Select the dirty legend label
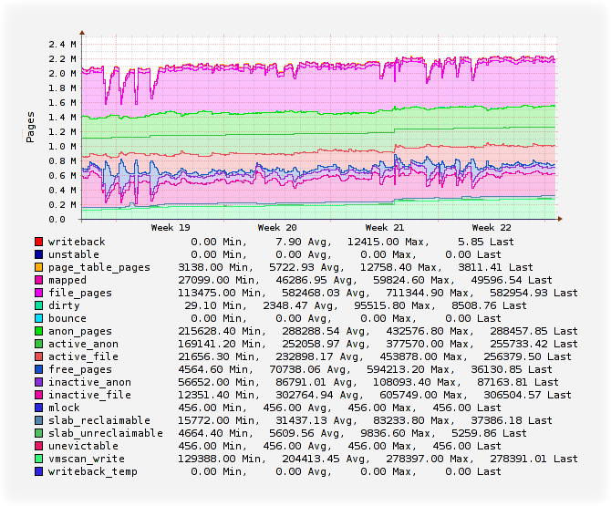This screenshot has height=506, width=611. click(64, 305)
